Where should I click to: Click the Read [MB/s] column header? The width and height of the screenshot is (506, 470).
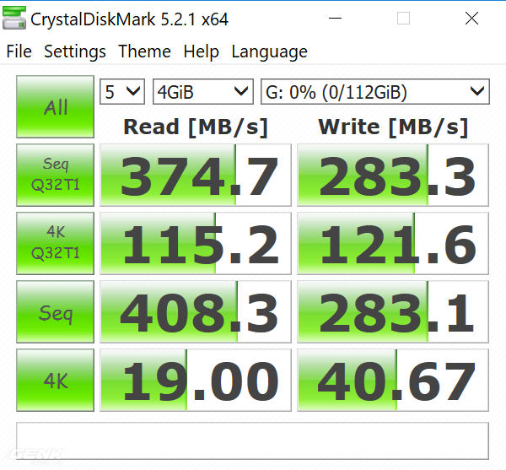196,127
